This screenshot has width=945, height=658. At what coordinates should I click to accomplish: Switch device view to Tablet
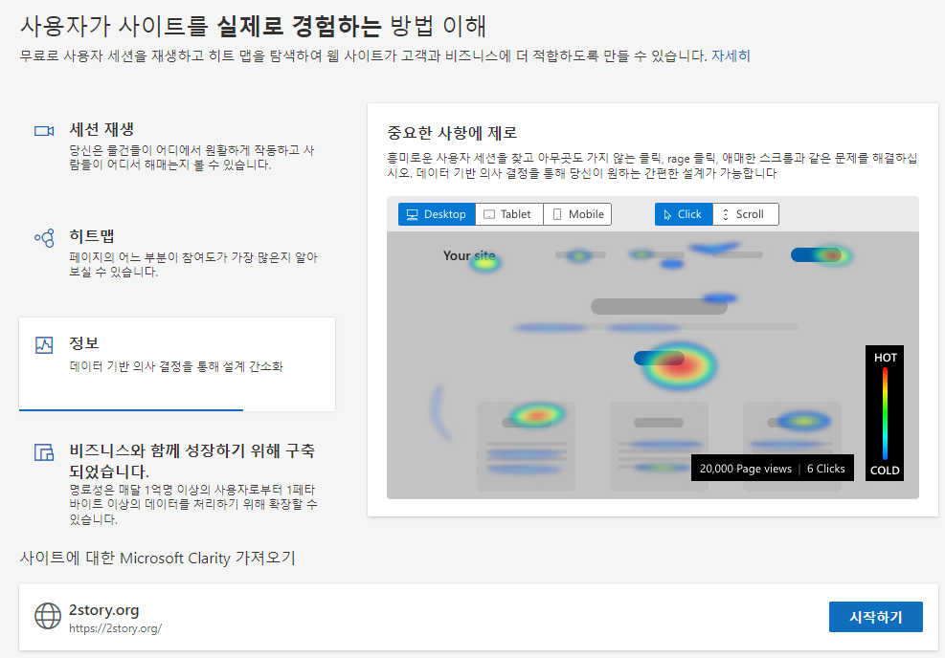coord(508,213)
